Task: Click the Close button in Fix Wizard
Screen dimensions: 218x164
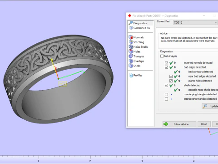Action: point(204,124)
